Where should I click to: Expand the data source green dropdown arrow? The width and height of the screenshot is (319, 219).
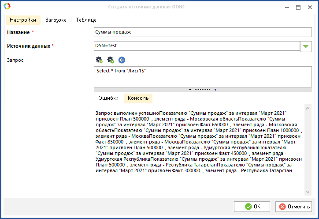point(306,46)
